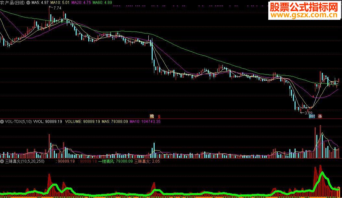
Task: Open the indicator menu beside 农产品(日线)
Action: click(x=28, y=3)
